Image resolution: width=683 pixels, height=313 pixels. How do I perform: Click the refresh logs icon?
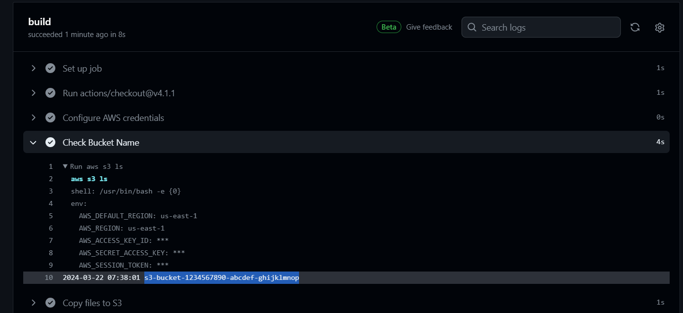[x=635, y=27]
